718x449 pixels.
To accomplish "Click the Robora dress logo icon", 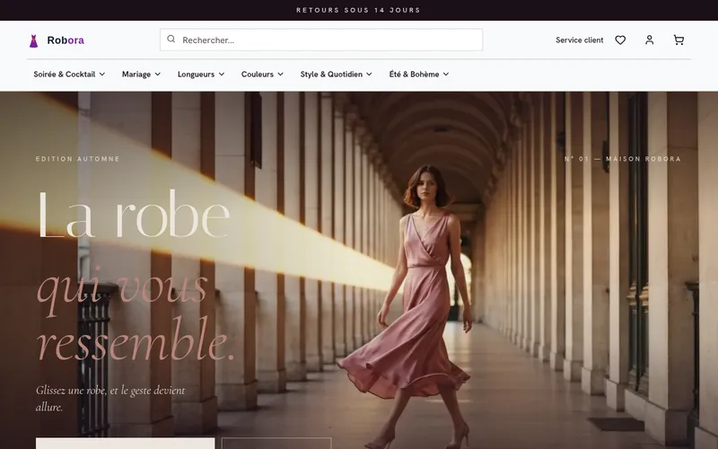I will [x=33, y=40].
